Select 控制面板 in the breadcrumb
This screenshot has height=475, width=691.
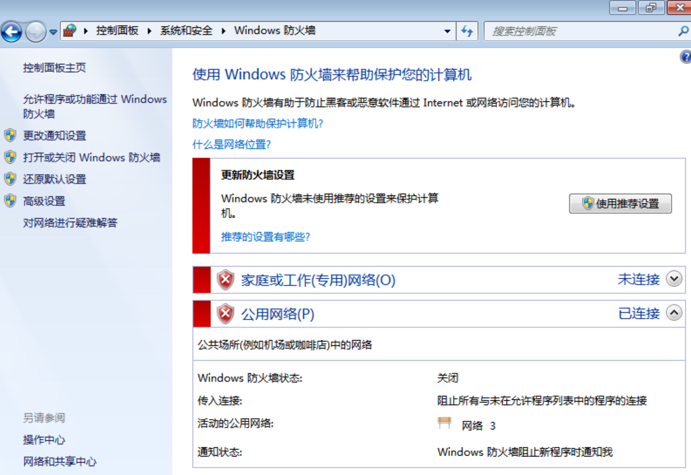pyautogui.click(x=117, y=31)
